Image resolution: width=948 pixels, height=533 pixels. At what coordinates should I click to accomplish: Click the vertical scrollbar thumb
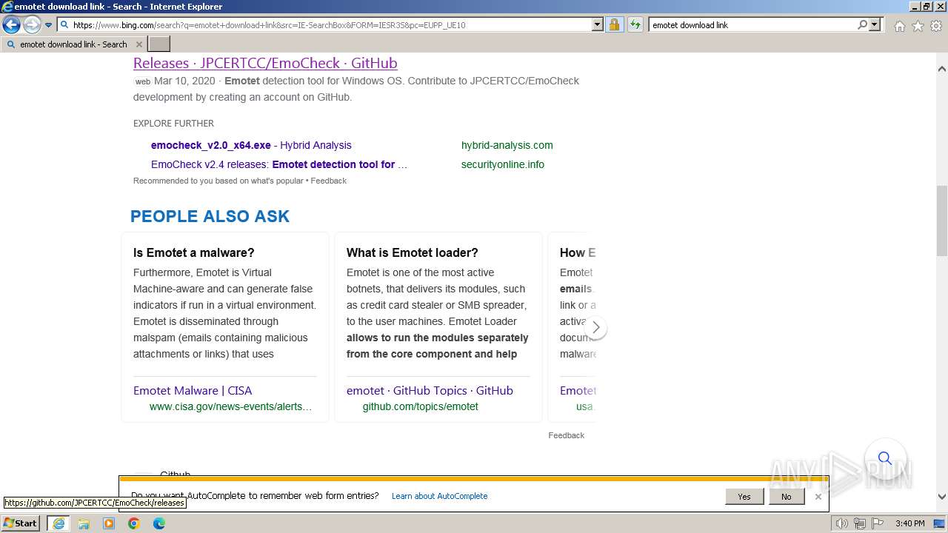941,221
